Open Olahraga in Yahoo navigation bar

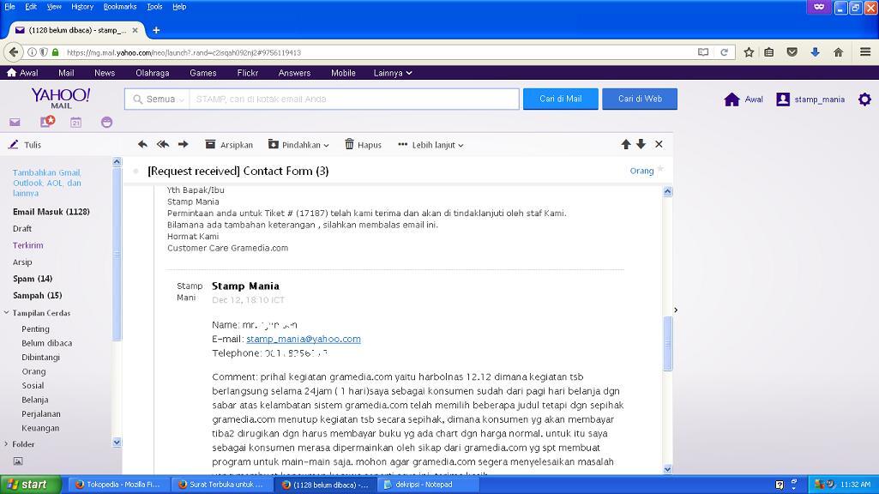click(152, 73)
